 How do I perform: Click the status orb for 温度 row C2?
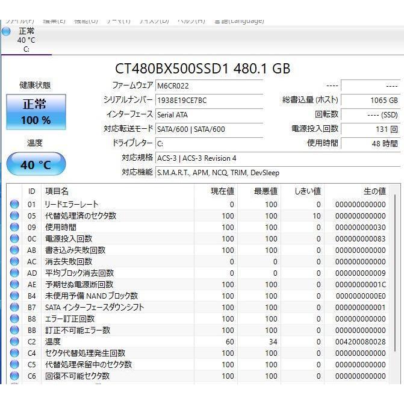coord(14,342)
